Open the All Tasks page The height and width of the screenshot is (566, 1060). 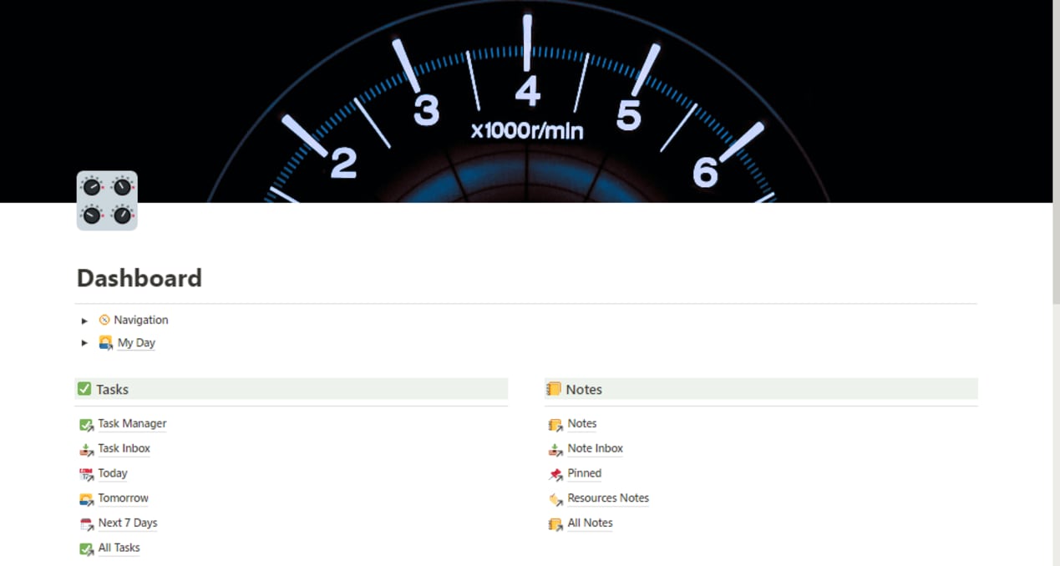click(119, 548)
